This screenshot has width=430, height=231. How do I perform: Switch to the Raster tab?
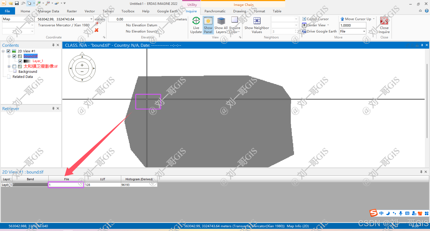[72, 11]
